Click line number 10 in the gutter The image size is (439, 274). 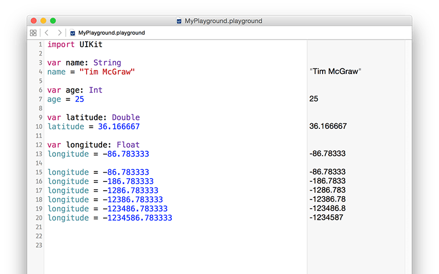39,127
